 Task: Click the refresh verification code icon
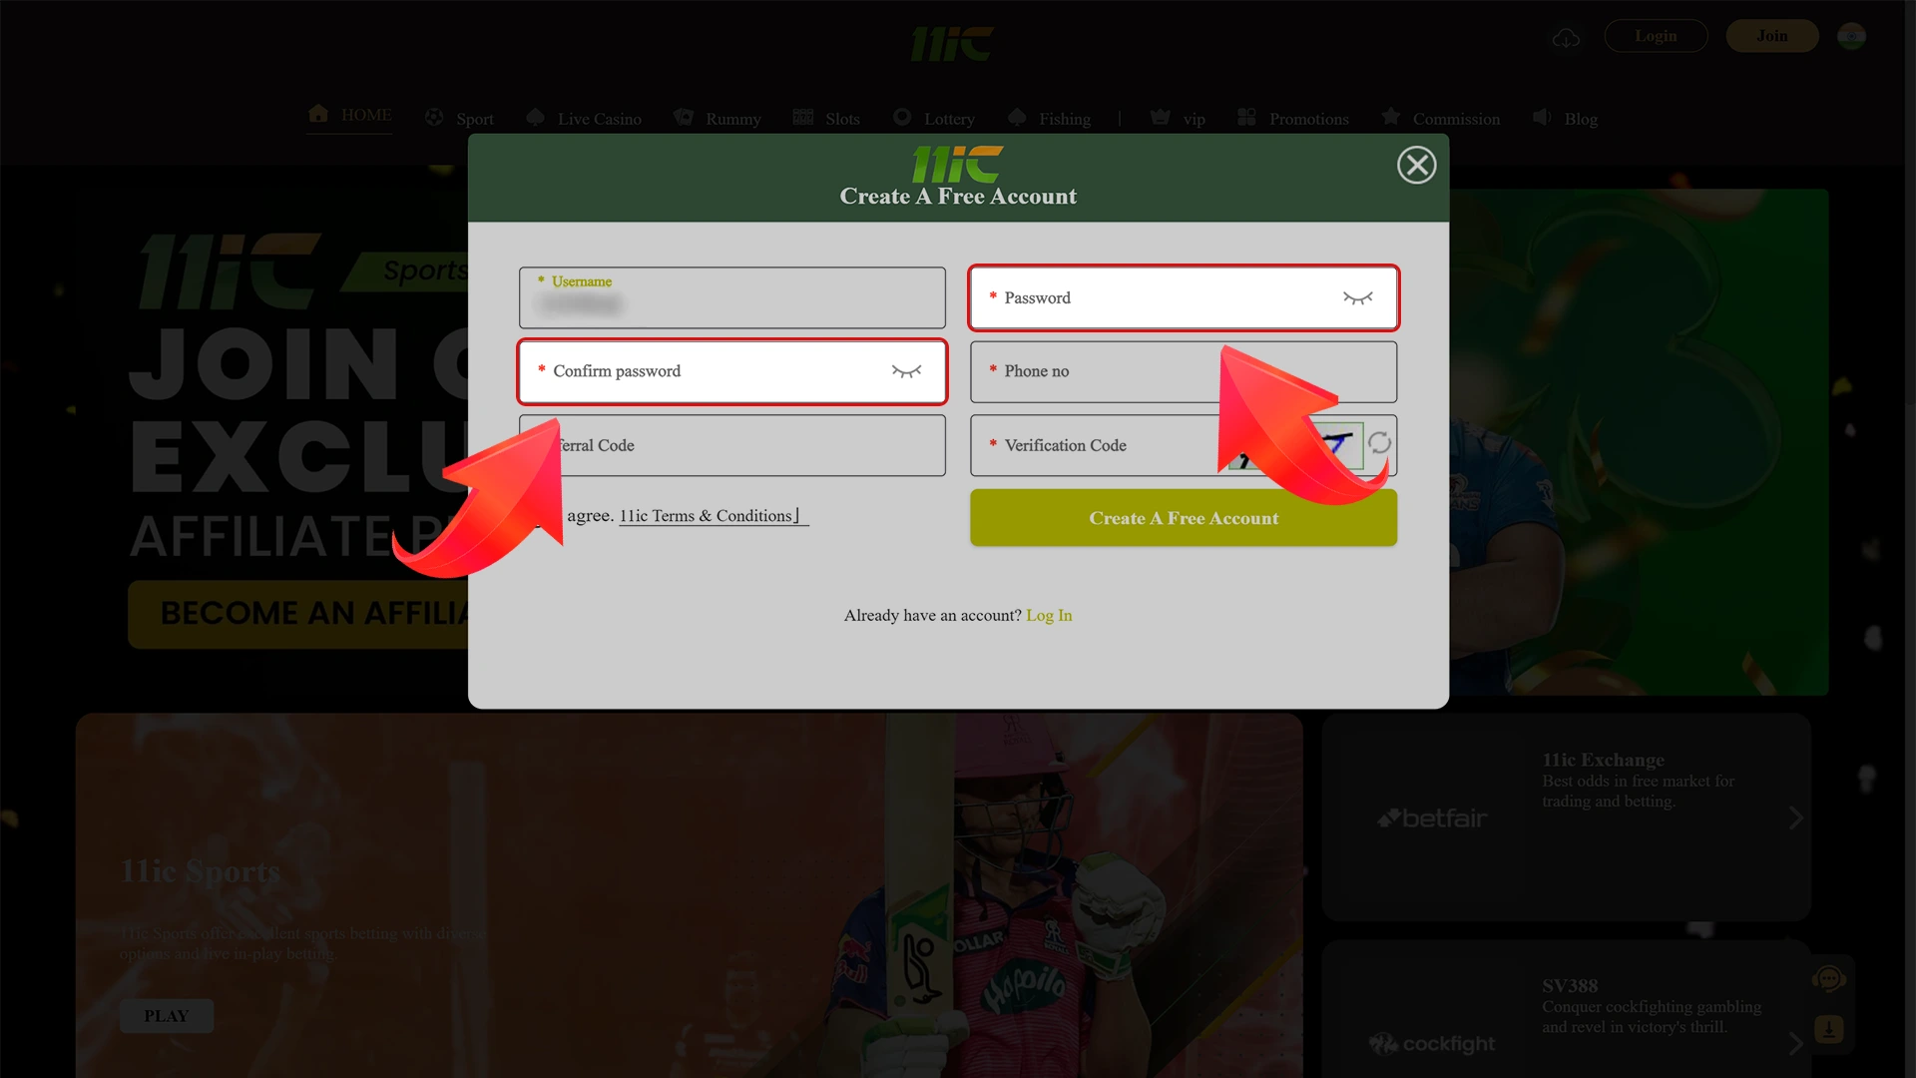click(1378, 445)
